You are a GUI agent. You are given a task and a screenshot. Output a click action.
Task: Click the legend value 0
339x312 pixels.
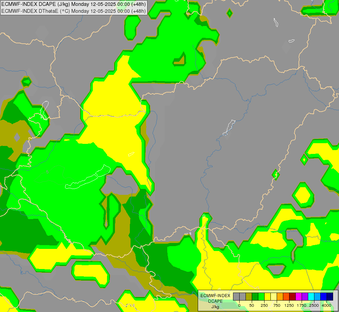tap(239, 305)
